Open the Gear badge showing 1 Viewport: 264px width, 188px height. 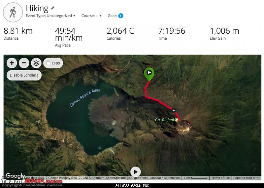[x=121, y=16]
